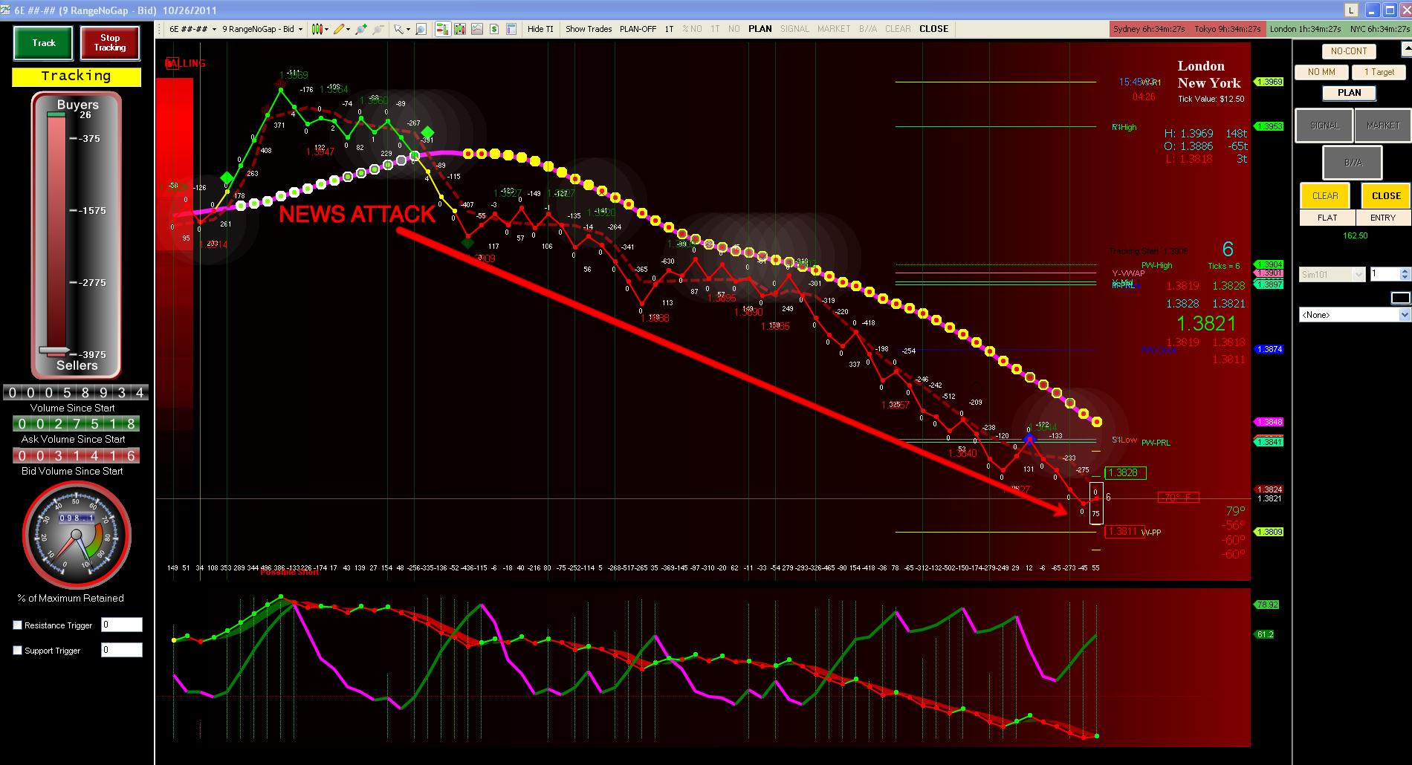Image resolution: width=1412 pixels, height=765 pixels.
Task: Click the black color swatch box
Action: [x=1400, y=298]
